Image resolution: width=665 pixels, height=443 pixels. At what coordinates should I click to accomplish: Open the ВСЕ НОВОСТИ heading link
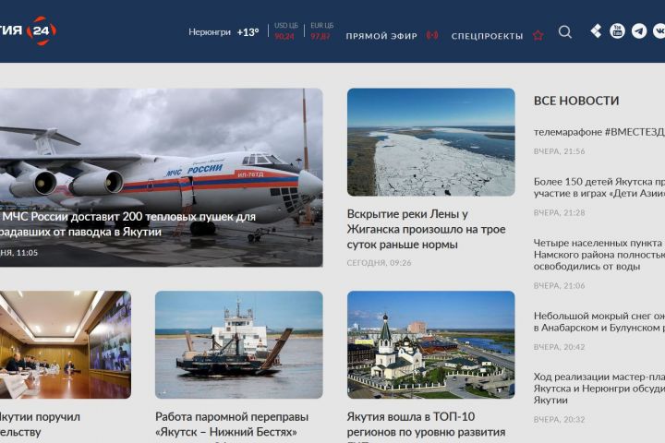(x=576, y=101)
